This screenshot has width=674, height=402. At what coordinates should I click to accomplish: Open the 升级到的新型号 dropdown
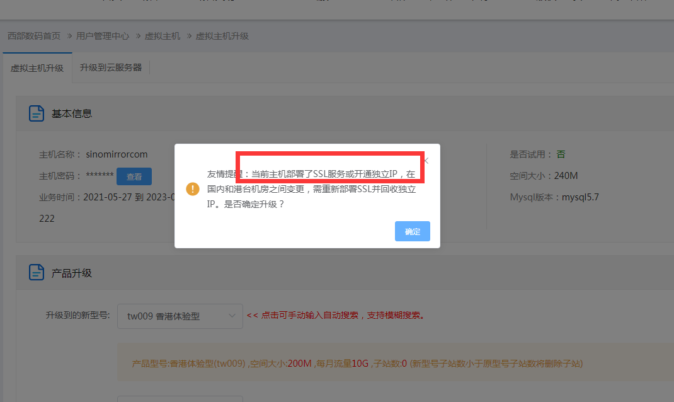coord(180,316)
